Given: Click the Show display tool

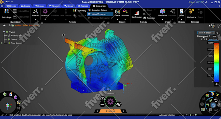Looking at the screenshot, I should point(181,13).
